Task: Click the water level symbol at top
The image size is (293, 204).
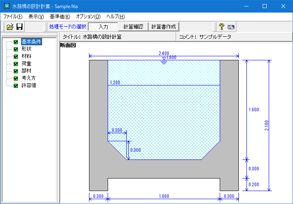Action: coord(164,61)
